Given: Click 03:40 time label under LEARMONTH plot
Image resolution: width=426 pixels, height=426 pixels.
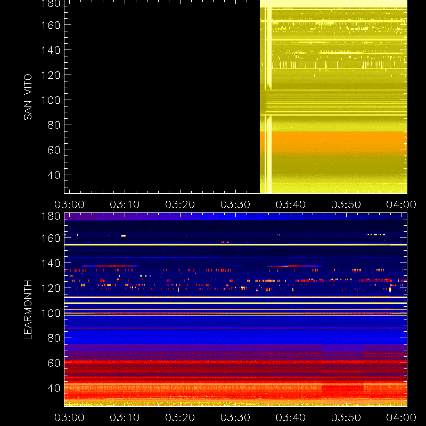Looking at the screenshot, I should [291, 417].
